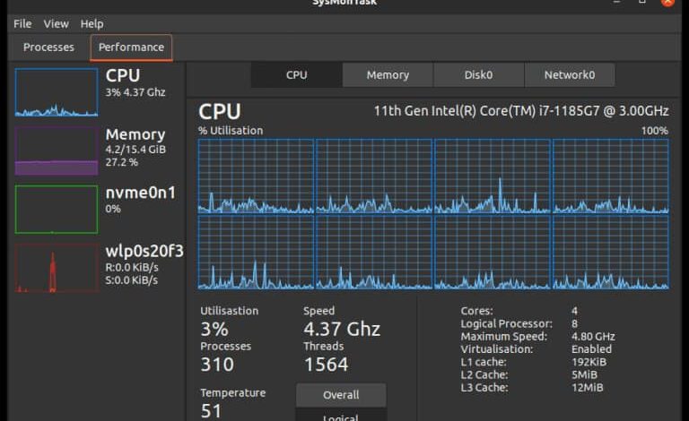Open the wlp0s20f3 network graph thumbnail
This screenshot has width=689, height=421.
tap(57, 268)
